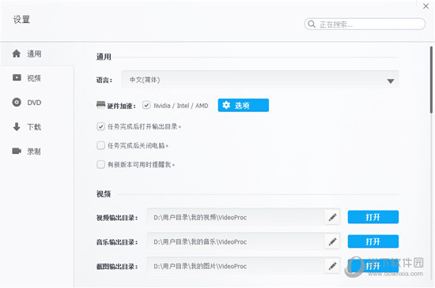Switch to the 录制 sidebar tab
435x288 pixels.
[x=37, y=151]
